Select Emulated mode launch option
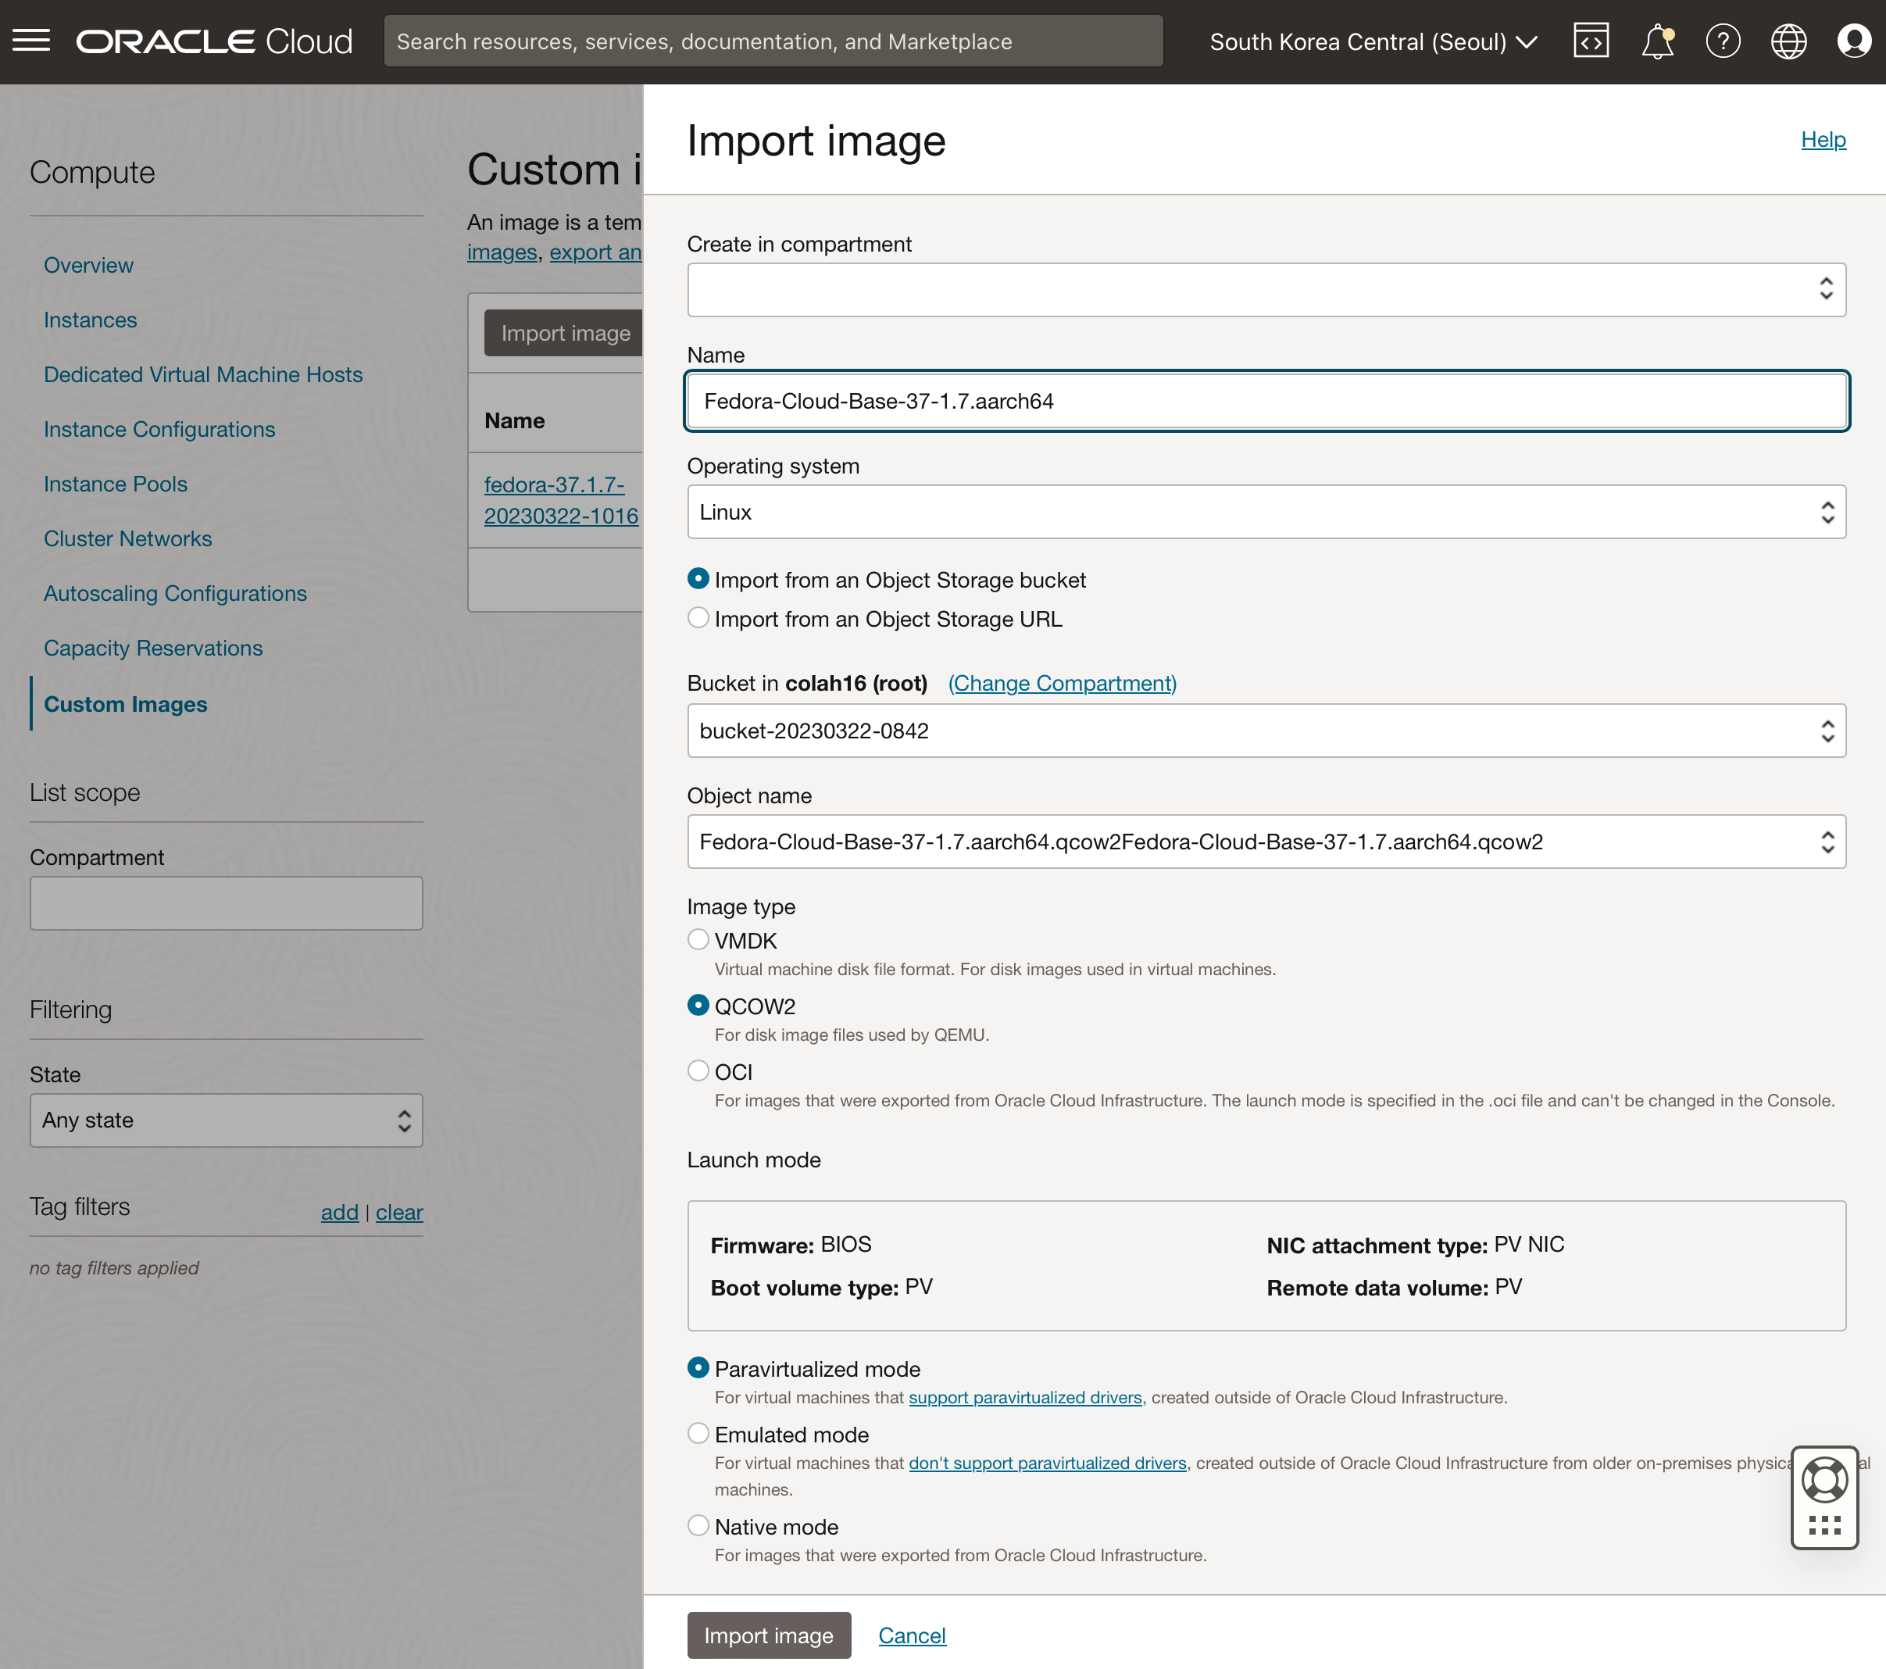 click(x=698, y=1433)
